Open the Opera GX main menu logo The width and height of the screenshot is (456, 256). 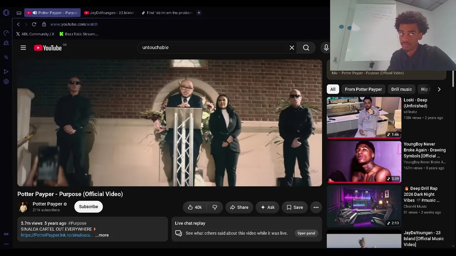click(x=6, y=13)
